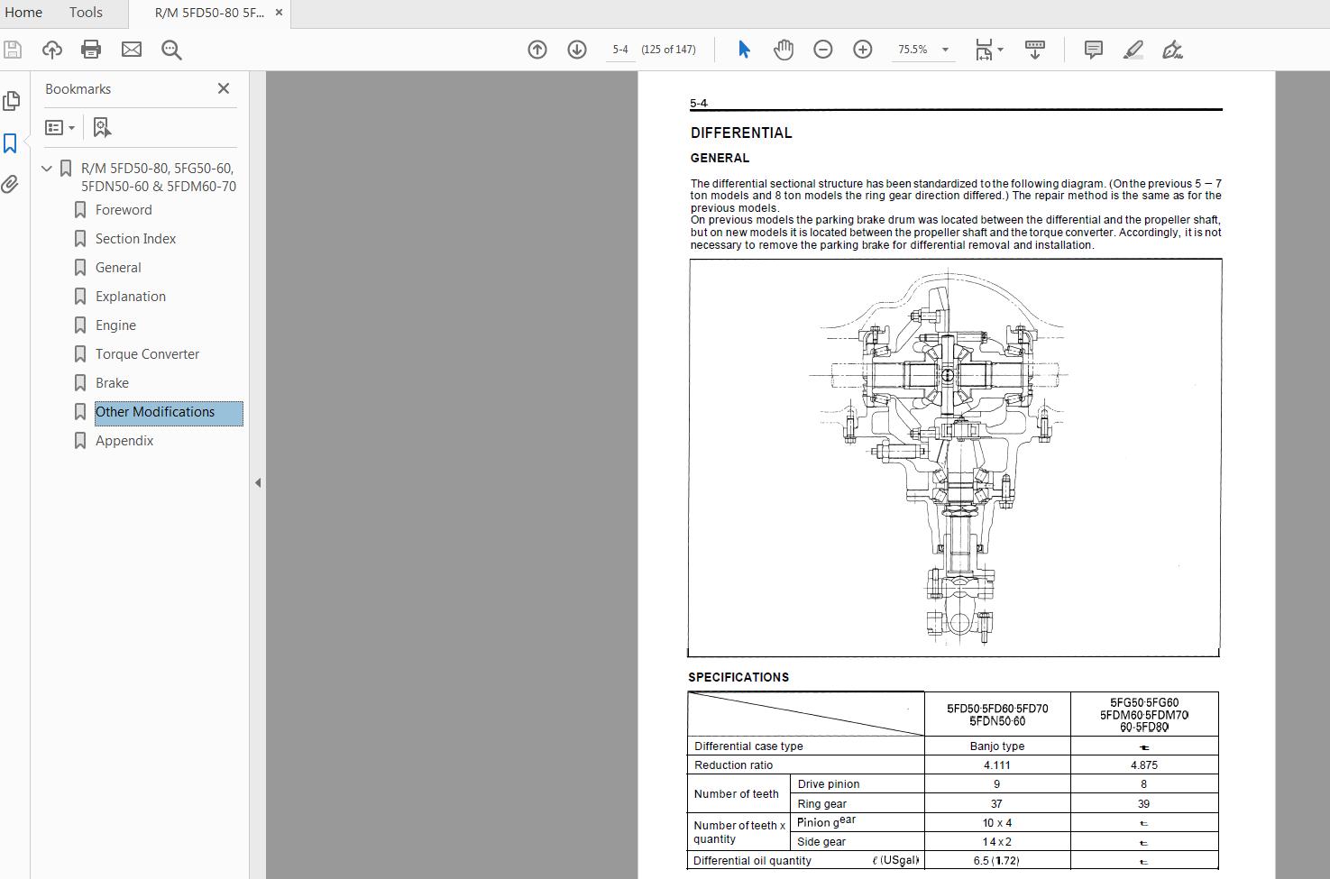The width and height of the screenshot is (1330, 879).
Task: Click the 4.875 reduction ratio cell
Action: click(1144, 765)
